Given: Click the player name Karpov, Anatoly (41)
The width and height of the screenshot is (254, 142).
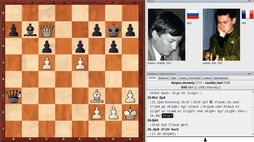Looking at the screenshot, I should coord(160,63).
